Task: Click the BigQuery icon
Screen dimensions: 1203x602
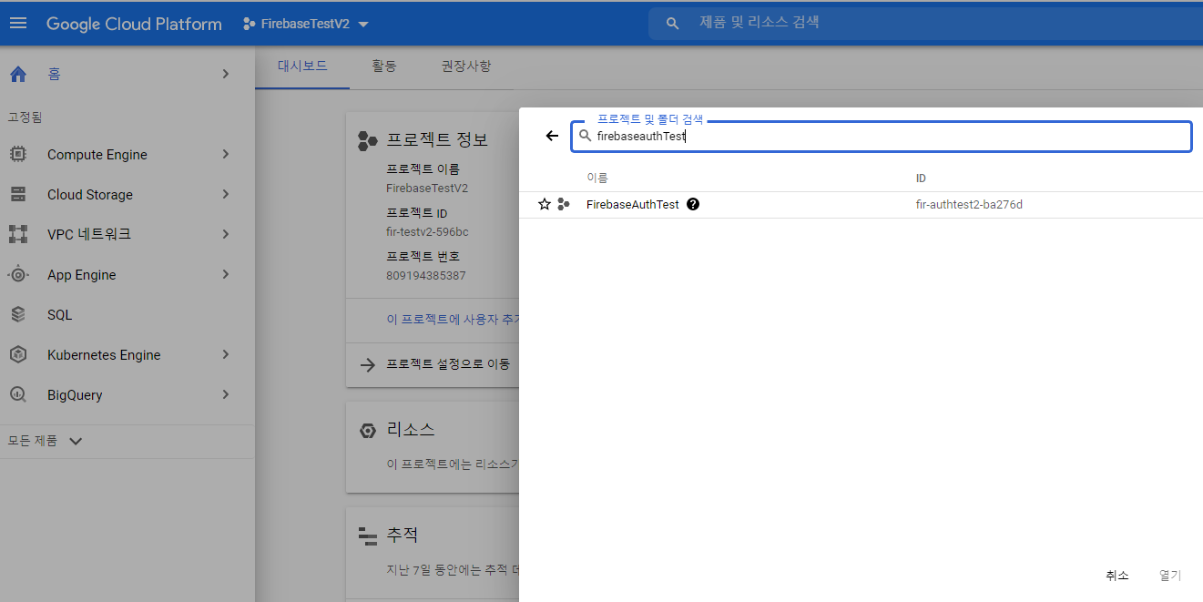Action: [x=18, y=394]
